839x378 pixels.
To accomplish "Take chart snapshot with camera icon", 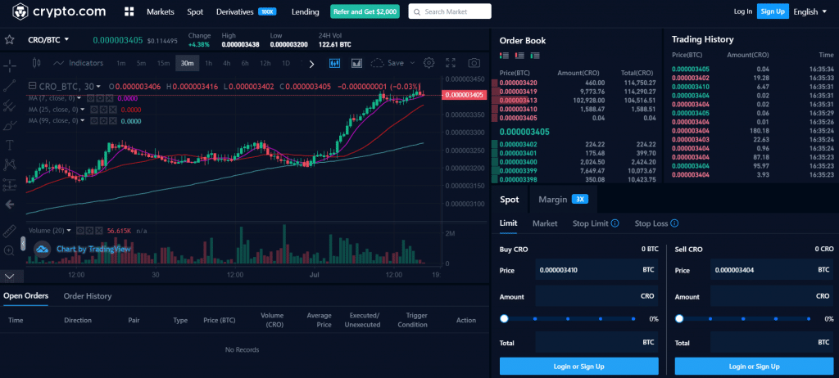I will coord(474,63).
